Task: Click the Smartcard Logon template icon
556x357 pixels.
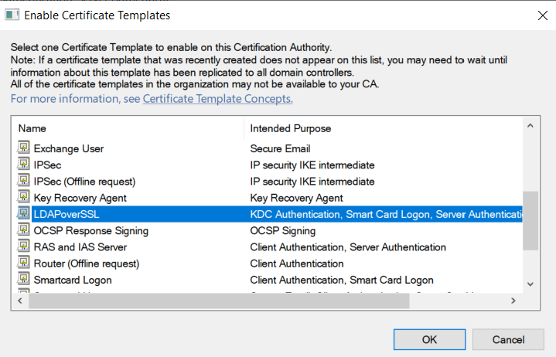Action: (24, 280)
